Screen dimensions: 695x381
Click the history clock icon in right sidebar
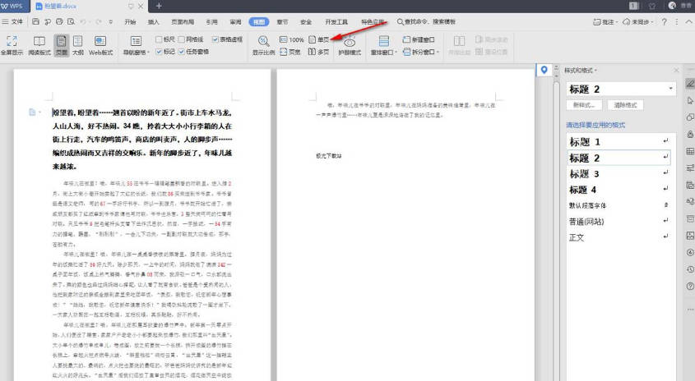(x=690, y=269)
